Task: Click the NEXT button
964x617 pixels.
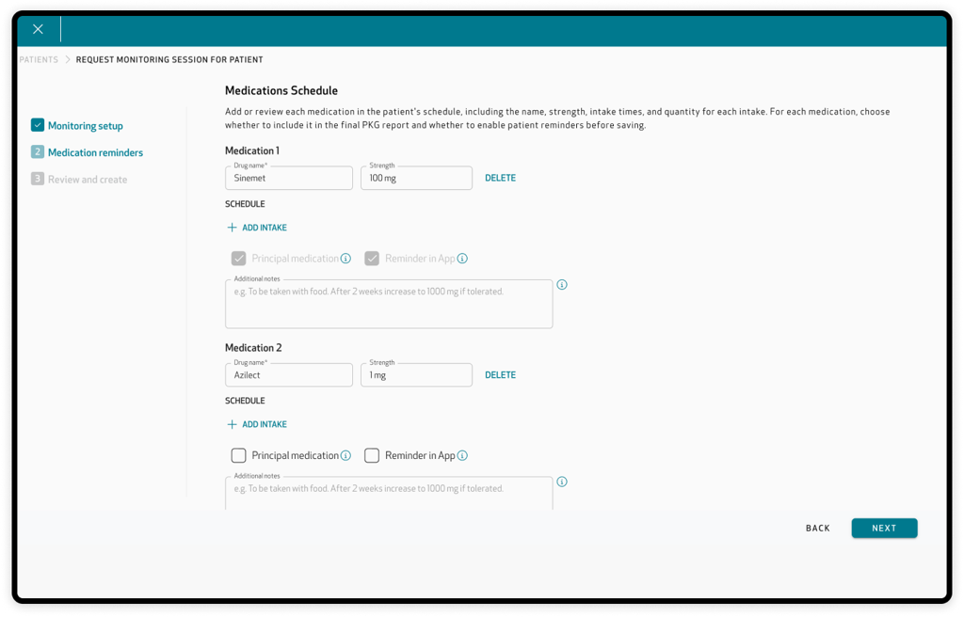Action: click(x=884, y=528)
